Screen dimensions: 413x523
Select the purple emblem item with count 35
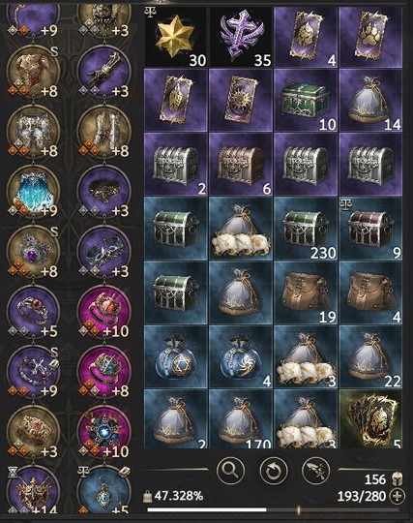tap(241, 37)
